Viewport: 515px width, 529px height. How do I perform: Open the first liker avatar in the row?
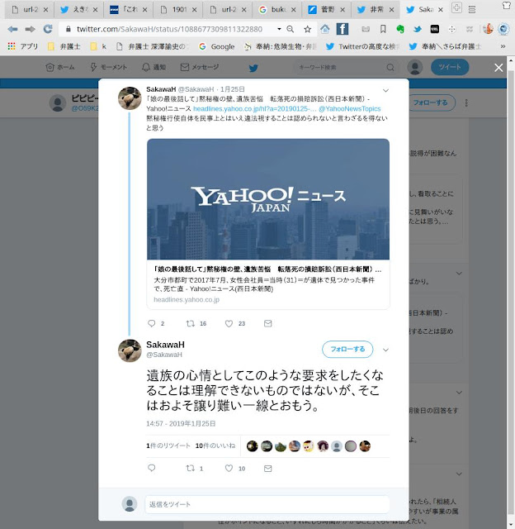(x=253, y=446)
